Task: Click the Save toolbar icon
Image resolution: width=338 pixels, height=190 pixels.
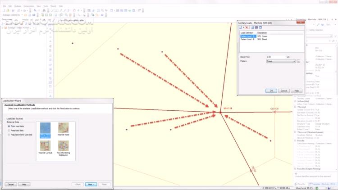Action: [x=13, y=10]
